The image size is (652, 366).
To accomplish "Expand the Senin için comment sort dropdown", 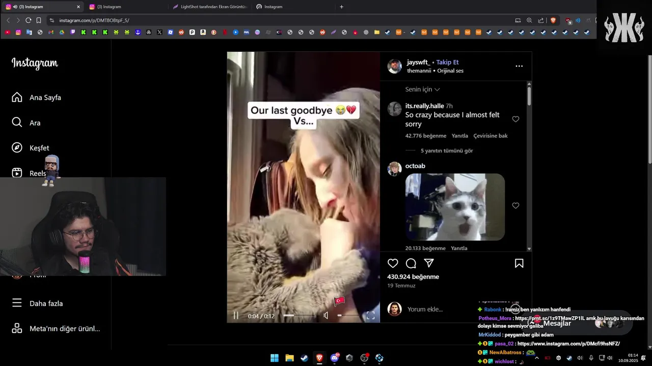I will 422,89.
